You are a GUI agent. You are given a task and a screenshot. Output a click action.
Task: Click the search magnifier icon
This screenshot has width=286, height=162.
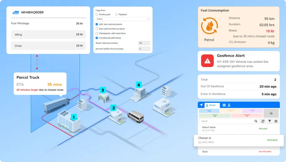(256, 121)
